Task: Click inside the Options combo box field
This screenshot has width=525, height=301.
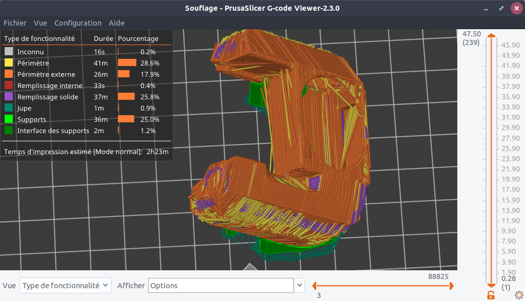Action: pyautogui.click(x=221, y=286)
